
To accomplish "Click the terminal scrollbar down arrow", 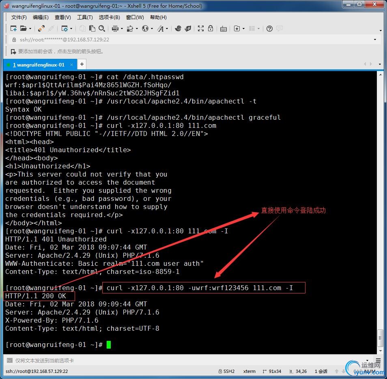I will [x=381, y=351].
